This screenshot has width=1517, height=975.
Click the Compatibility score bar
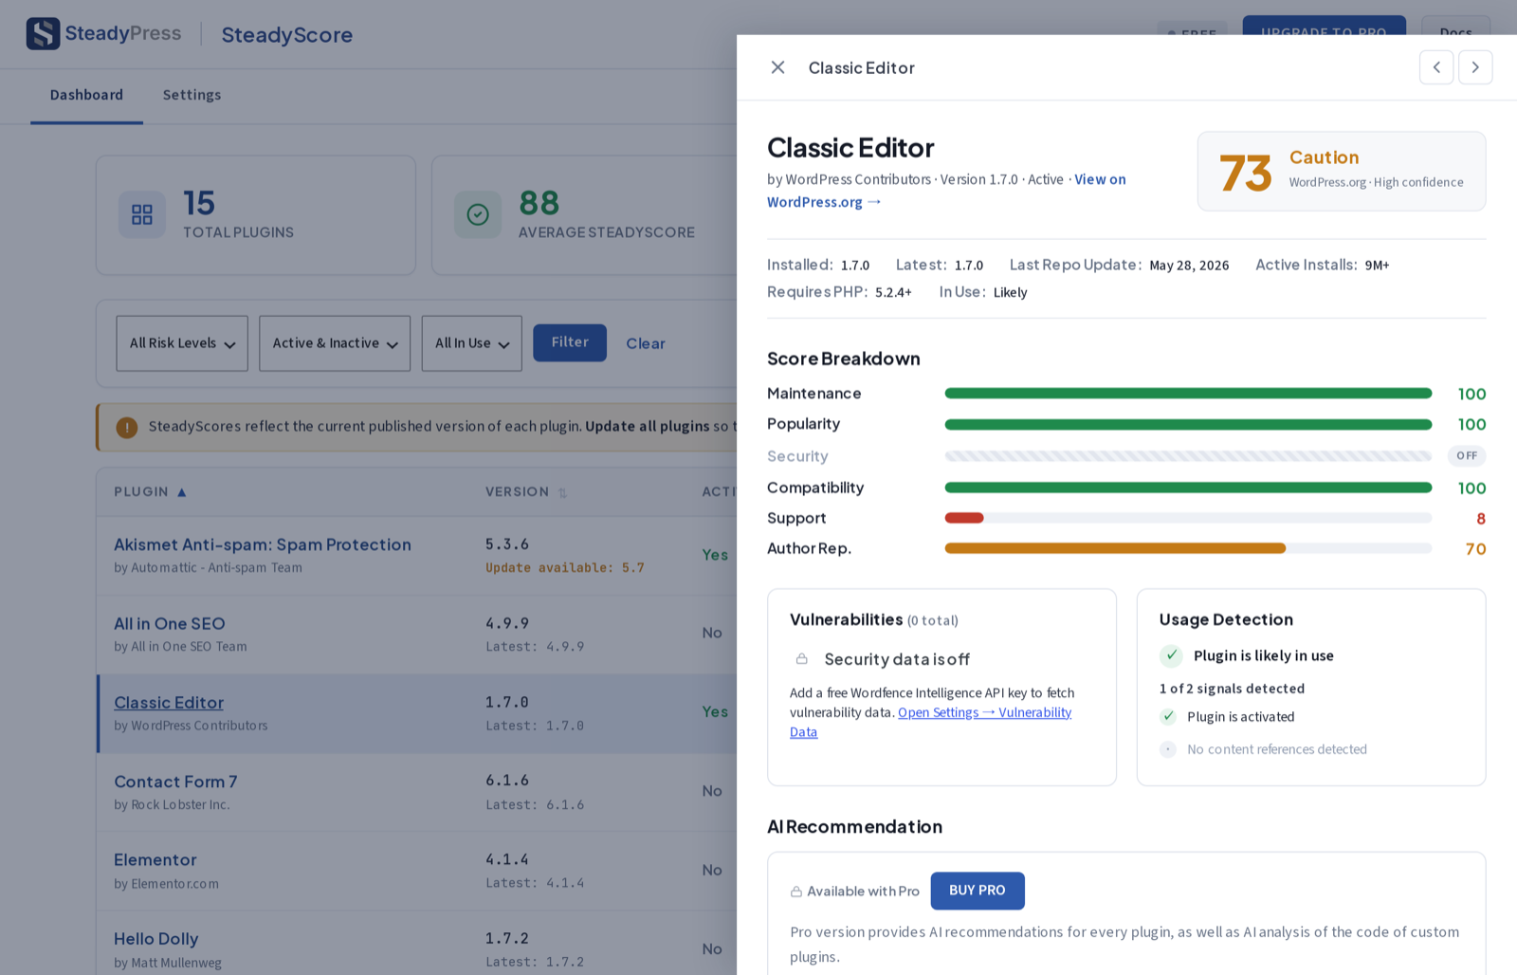click(1188, 487)
